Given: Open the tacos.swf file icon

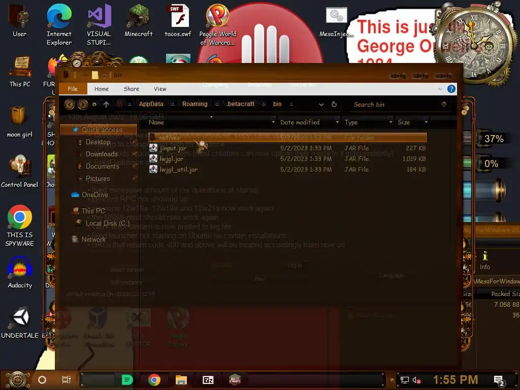Looking at the screenshot, I should (x=178, y=20).
